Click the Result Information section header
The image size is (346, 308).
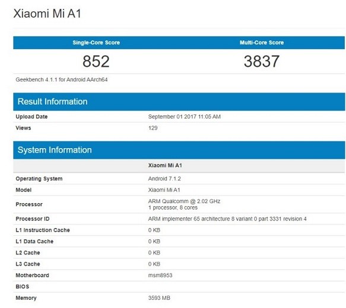coord(52,101)
